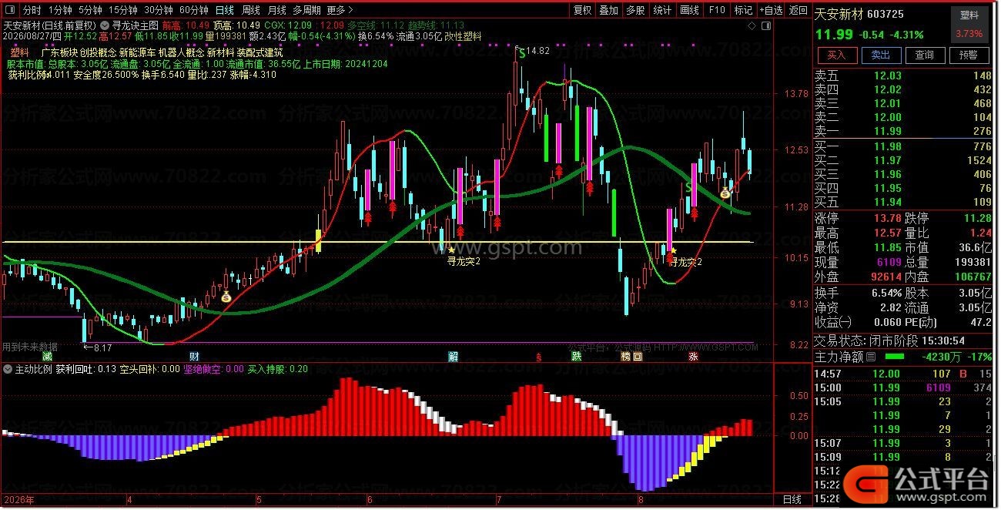The height and width of the screenshot is (510, 1001).
Task: Switch to the 60分钟 period tab
Action: pyautogui.click(x=194, y=11)
